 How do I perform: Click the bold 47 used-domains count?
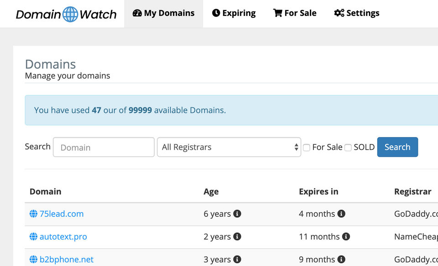(x=96, y=110)
